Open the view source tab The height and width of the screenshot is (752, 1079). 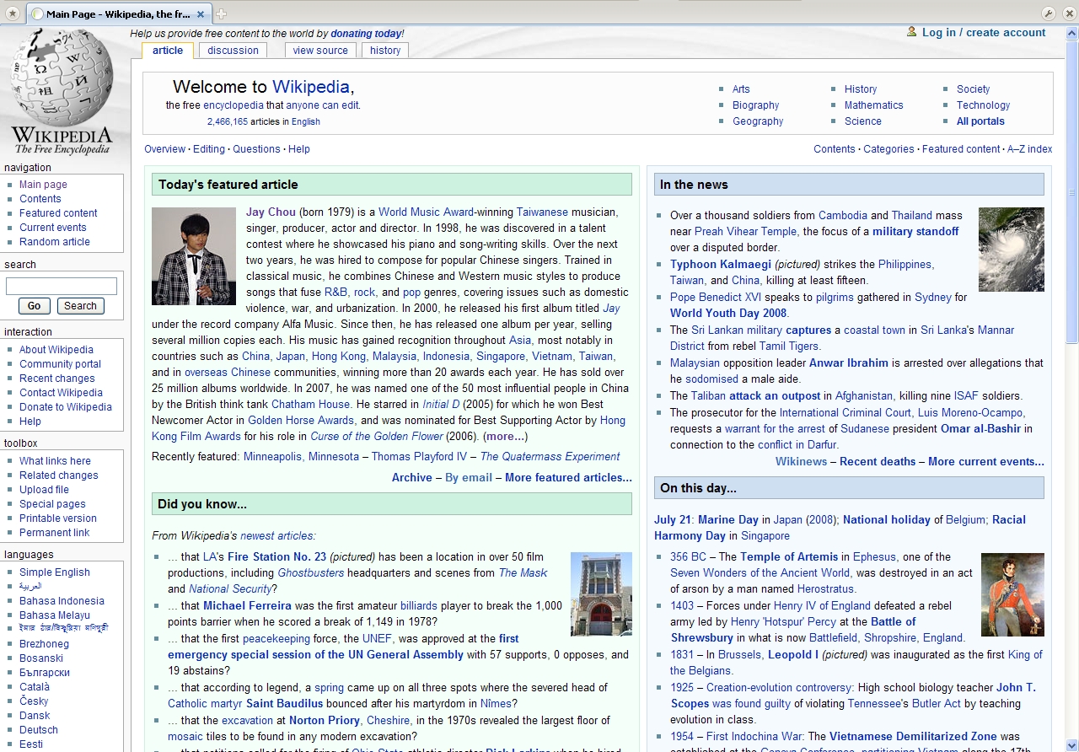(320, 51)
